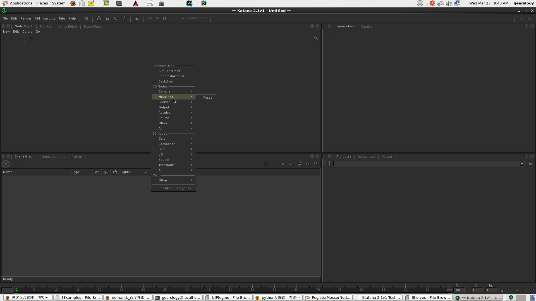Open the Render menu in the menu bar
The height and width of the screenshot is (301, 536).
26,18
